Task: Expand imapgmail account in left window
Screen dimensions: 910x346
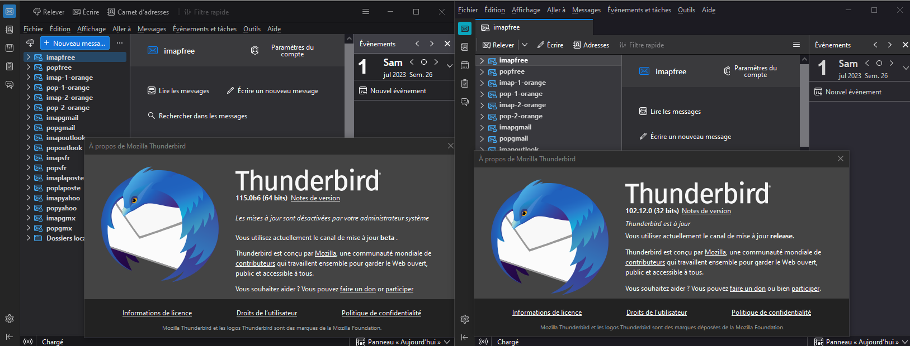Action: tap(29, 118)
